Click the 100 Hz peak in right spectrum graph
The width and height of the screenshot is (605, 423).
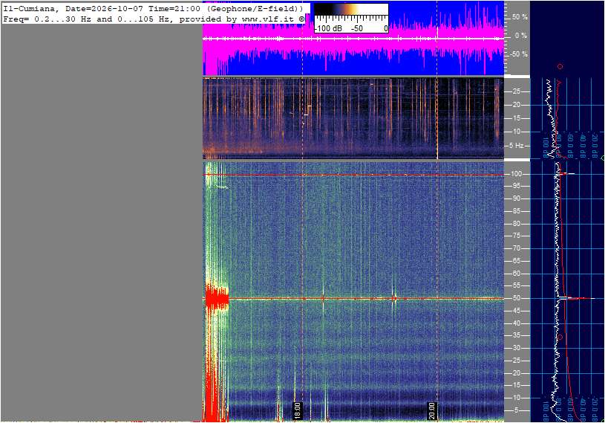tap(566, 174)
